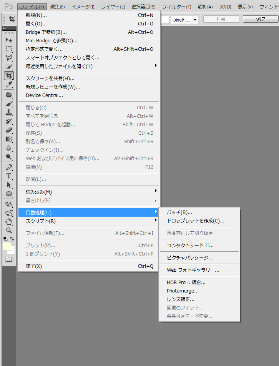
Task: Select the Rectangular Marquee tool
Action: pos(9,49)
